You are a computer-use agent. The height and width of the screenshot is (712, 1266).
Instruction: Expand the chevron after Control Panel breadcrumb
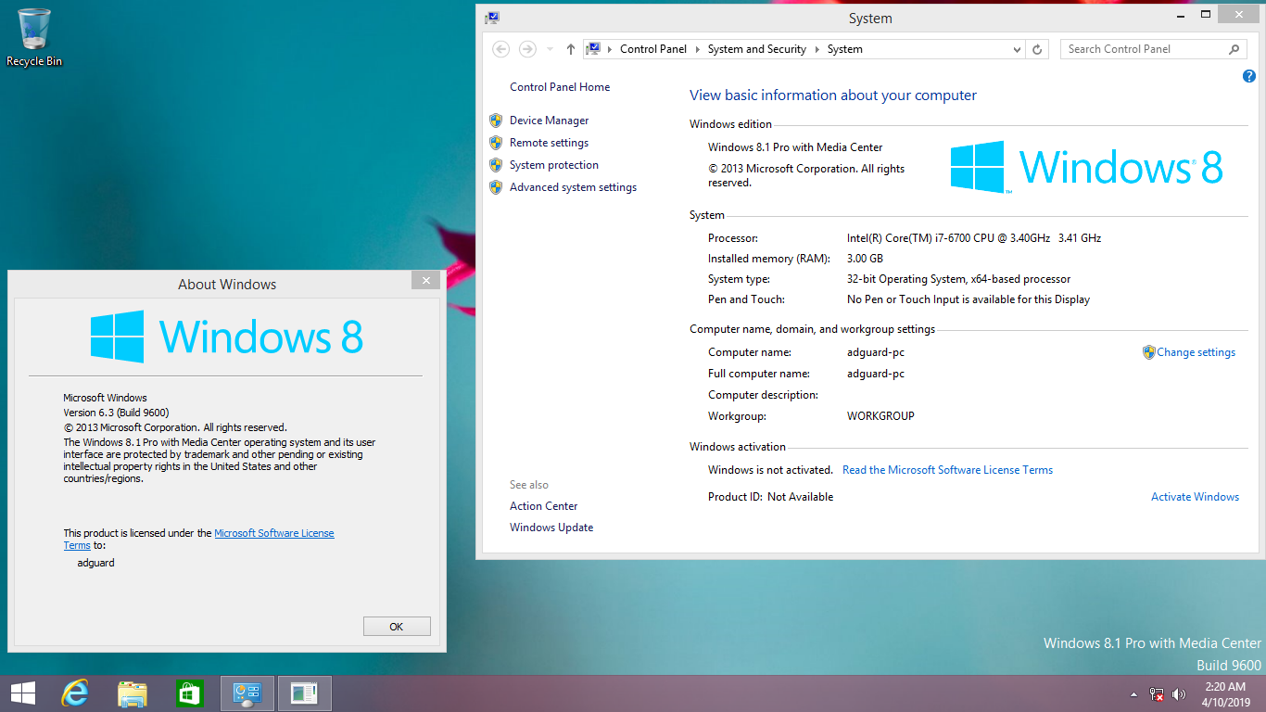697,49
